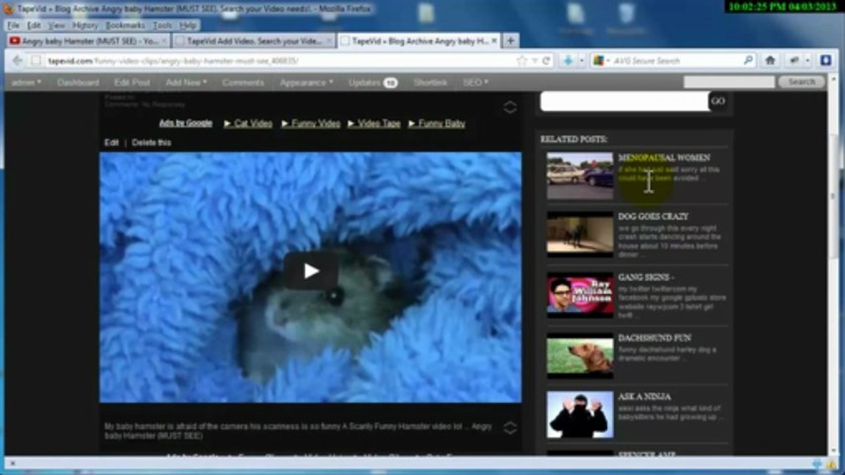This screenshot has height=475, width=845.
Task: Open the Firefox home page
Action: tap(770, 61)
